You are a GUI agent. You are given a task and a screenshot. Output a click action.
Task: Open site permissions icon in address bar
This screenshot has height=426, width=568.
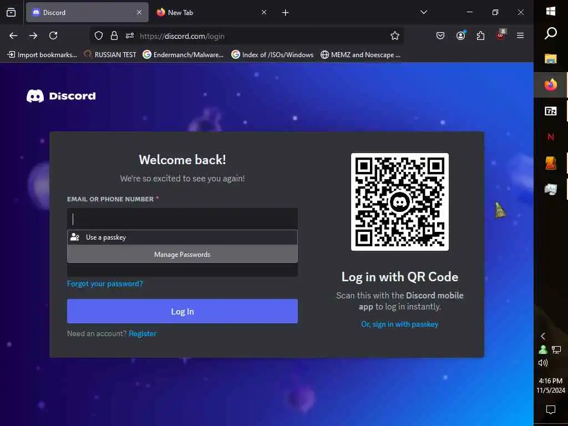(x=130, y=35)
